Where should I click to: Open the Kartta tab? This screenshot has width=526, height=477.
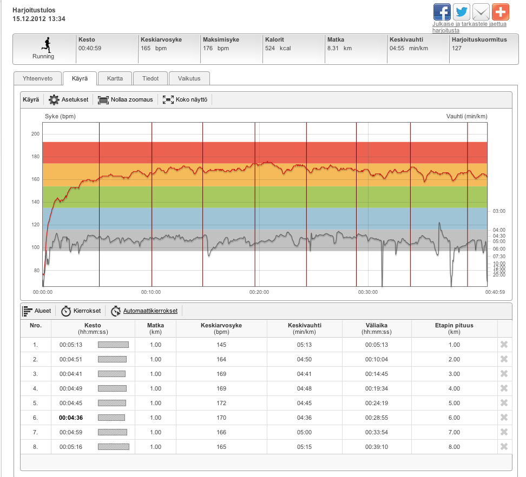coord(115,78)
